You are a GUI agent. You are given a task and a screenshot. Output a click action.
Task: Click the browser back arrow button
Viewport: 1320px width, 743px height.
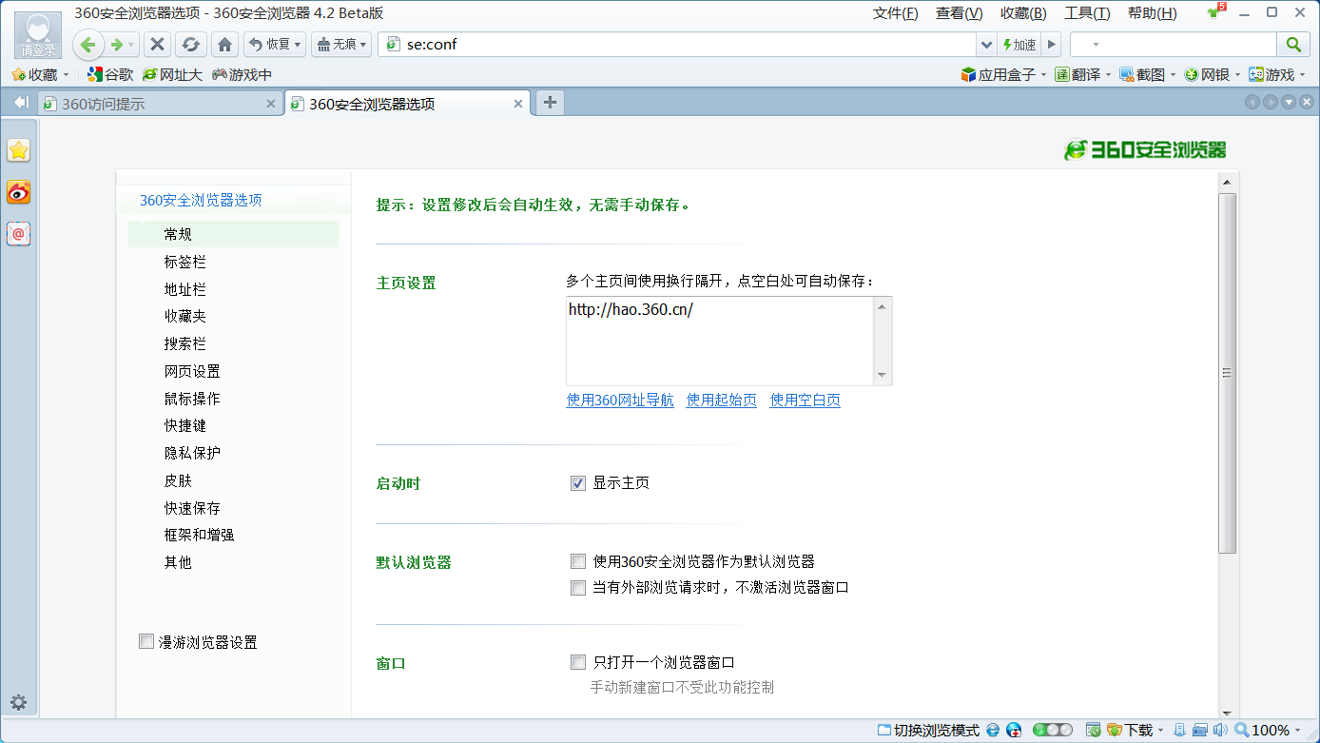point(88,45)
